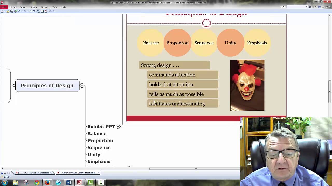The height and width of the screenshot is (186, 332).
Task: Click the 'Strong design . . .' text box
Action: (174, 65)
